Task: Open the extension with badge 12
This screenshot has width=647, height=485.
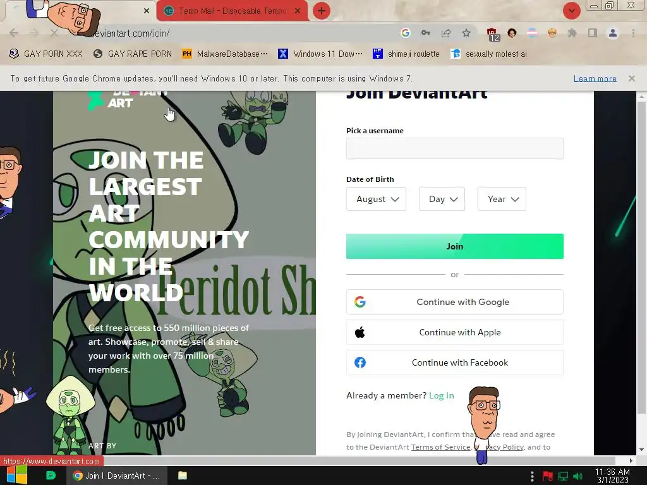Action: pyautogui.click(x=492, y=34)
